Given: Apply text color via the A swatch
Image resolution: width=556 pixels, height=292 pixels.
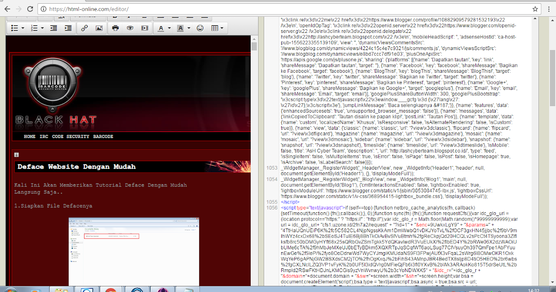Looking at the screenshot, I should point(161,28).
